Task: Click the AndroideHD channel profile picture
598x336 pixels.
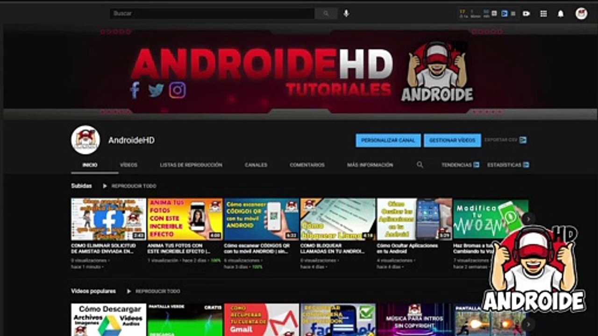Action: (x=85, y=140)
